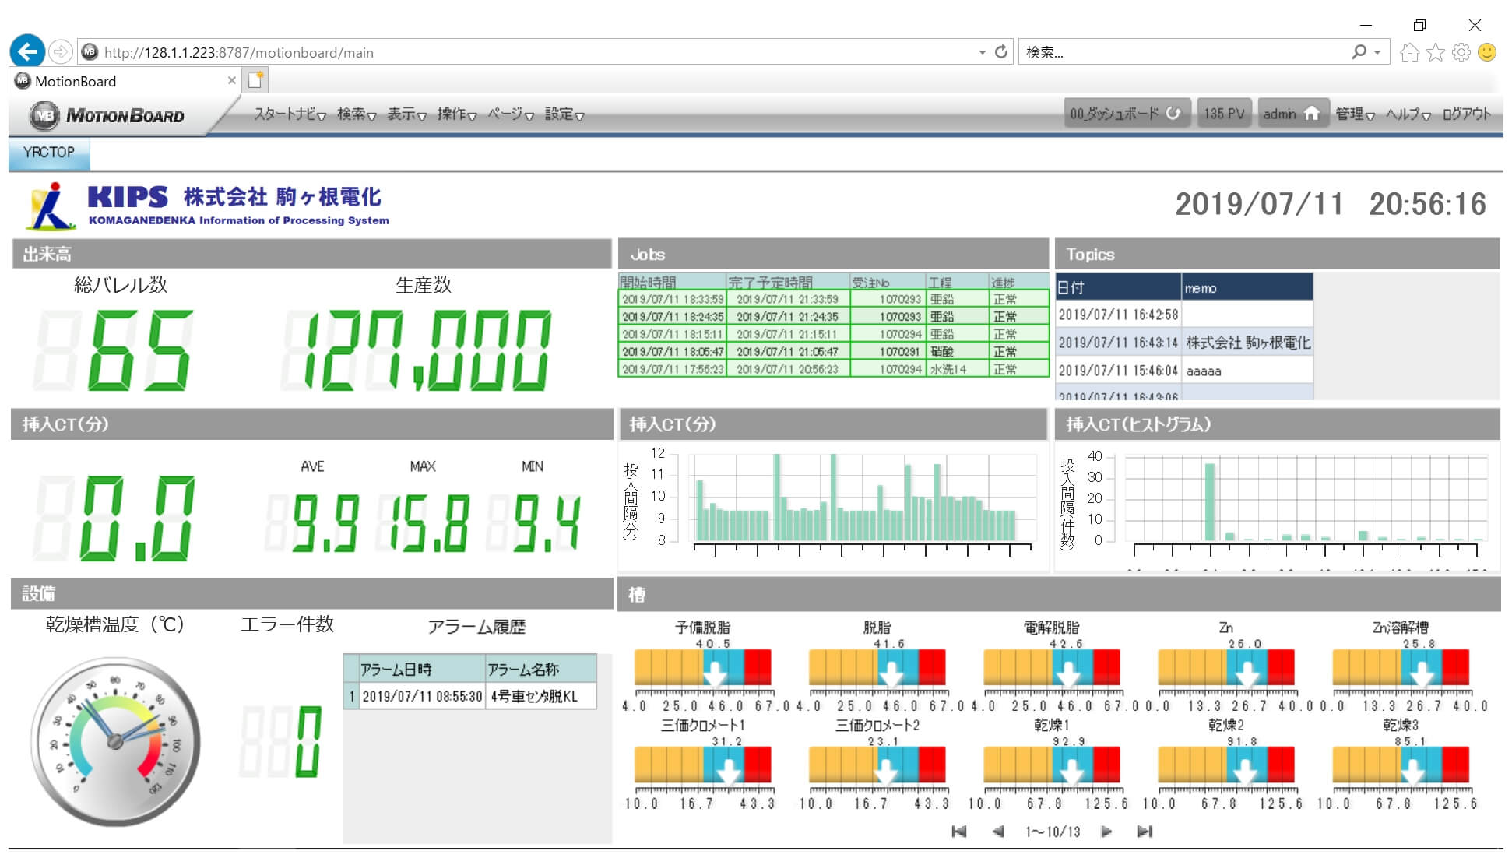This screenshot has width=1512, height=858.
Task: Click the page refresh icon in address bar
Action: (x=1001, y=52)
